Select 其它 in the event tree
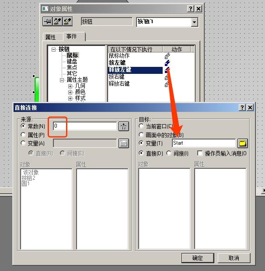This screenshot has height=271, width=265. pos(72,73)
